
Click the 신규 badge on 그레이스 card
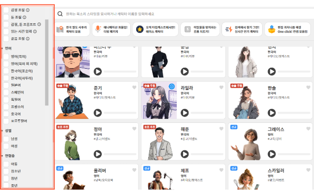pyautogui.click(x=234, y=127)
